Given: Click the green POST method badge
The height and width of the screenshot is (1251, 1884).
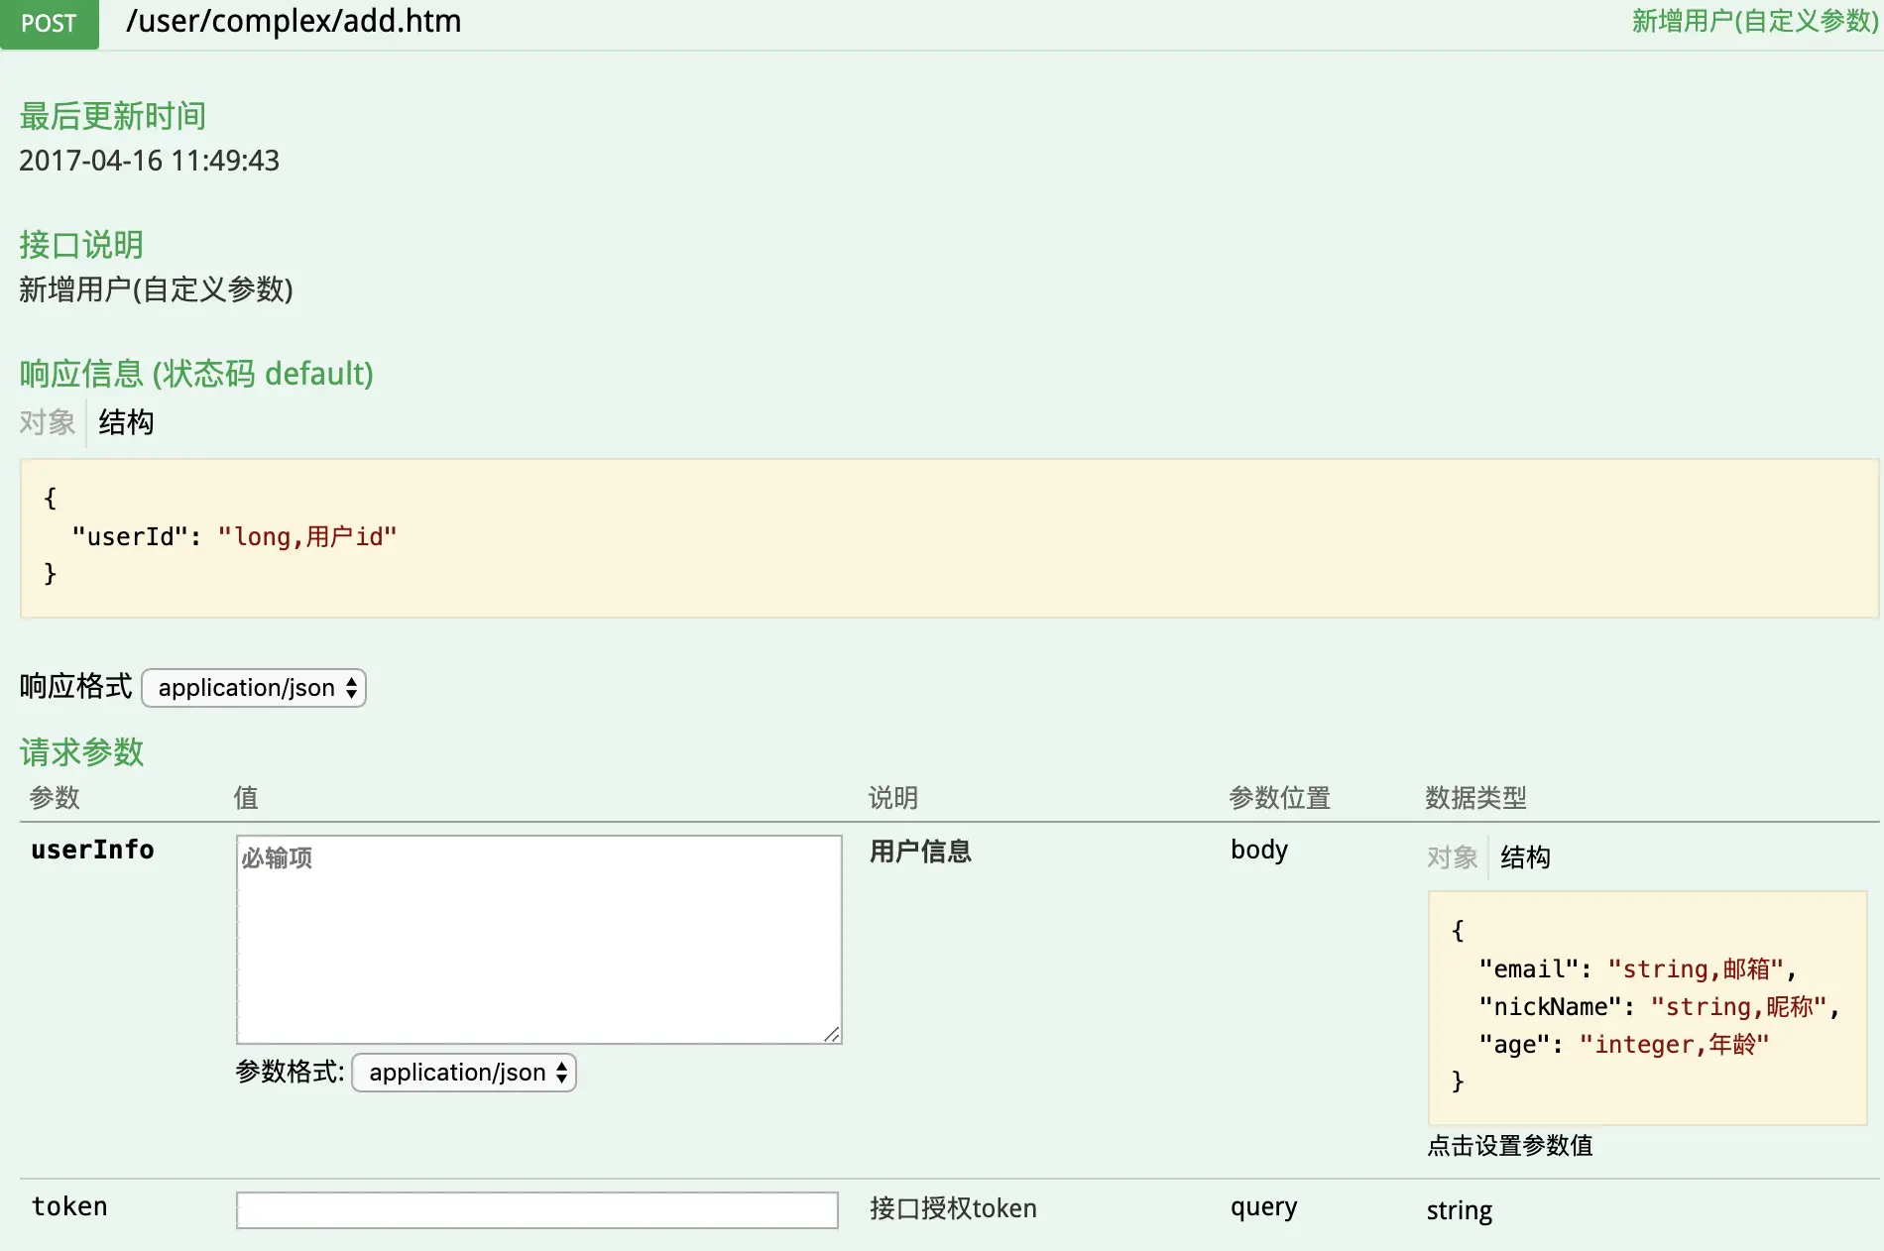Looking at the screenshot, I should click(x=49, y=23).
